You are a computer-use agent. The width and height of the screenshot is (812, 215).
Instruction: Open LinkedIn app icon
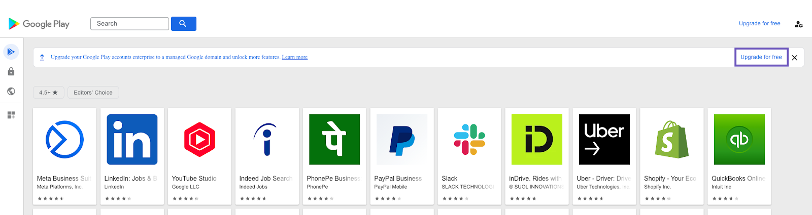coord(132,140)
